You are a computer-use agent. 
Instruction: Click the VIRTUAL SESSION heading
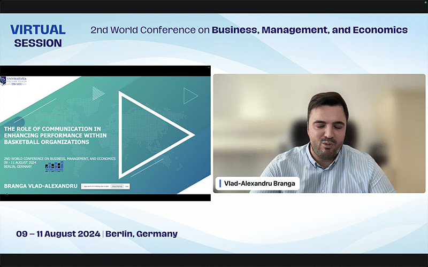point(37,36)
